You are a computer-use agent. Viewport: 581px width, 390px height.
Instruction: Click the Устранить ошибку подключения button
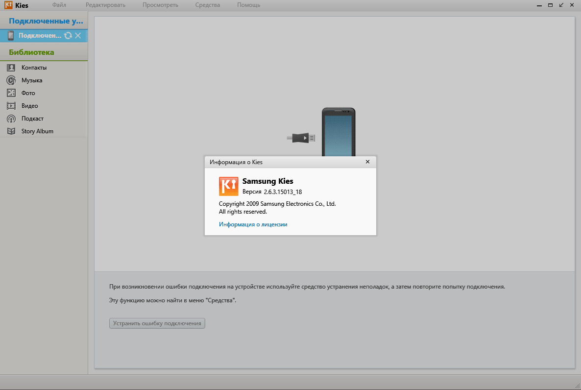157,323
